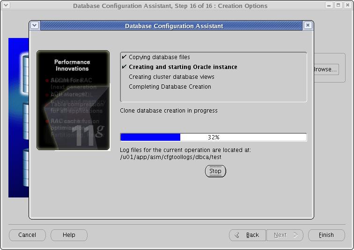Select 'Creating cluster database views' step

click(x=171, y=77)
